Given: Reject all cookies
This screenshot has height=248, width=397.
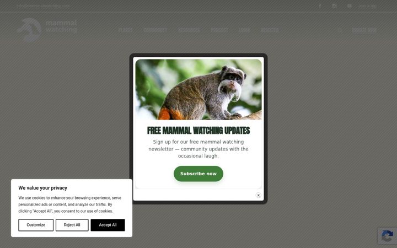Looking at the screenshot, I should (72, 225).
